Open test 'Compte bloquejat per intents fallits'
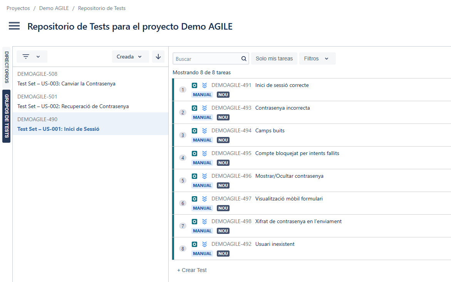 pyautogui.click(x=297, y=154)
